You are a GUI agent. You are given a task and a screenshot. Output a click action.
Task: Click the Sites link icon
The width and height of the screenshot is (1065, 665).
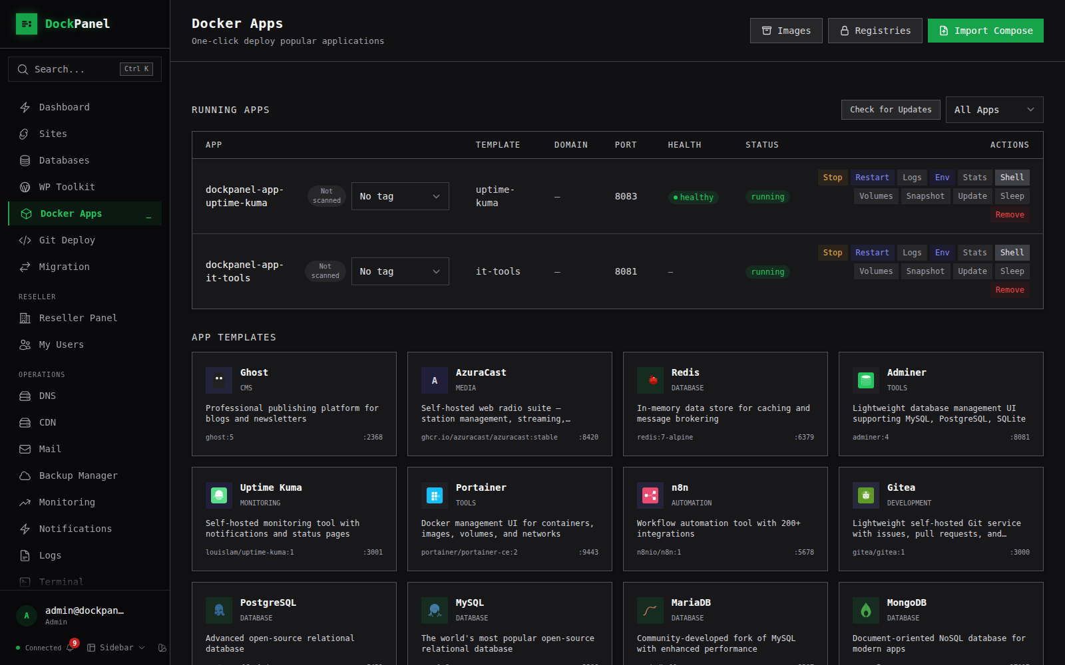click(x=25, y=134)
